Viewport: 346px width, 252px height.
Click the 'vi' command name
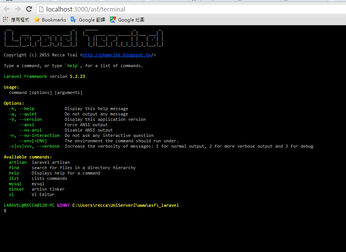(x=12, y=194)
